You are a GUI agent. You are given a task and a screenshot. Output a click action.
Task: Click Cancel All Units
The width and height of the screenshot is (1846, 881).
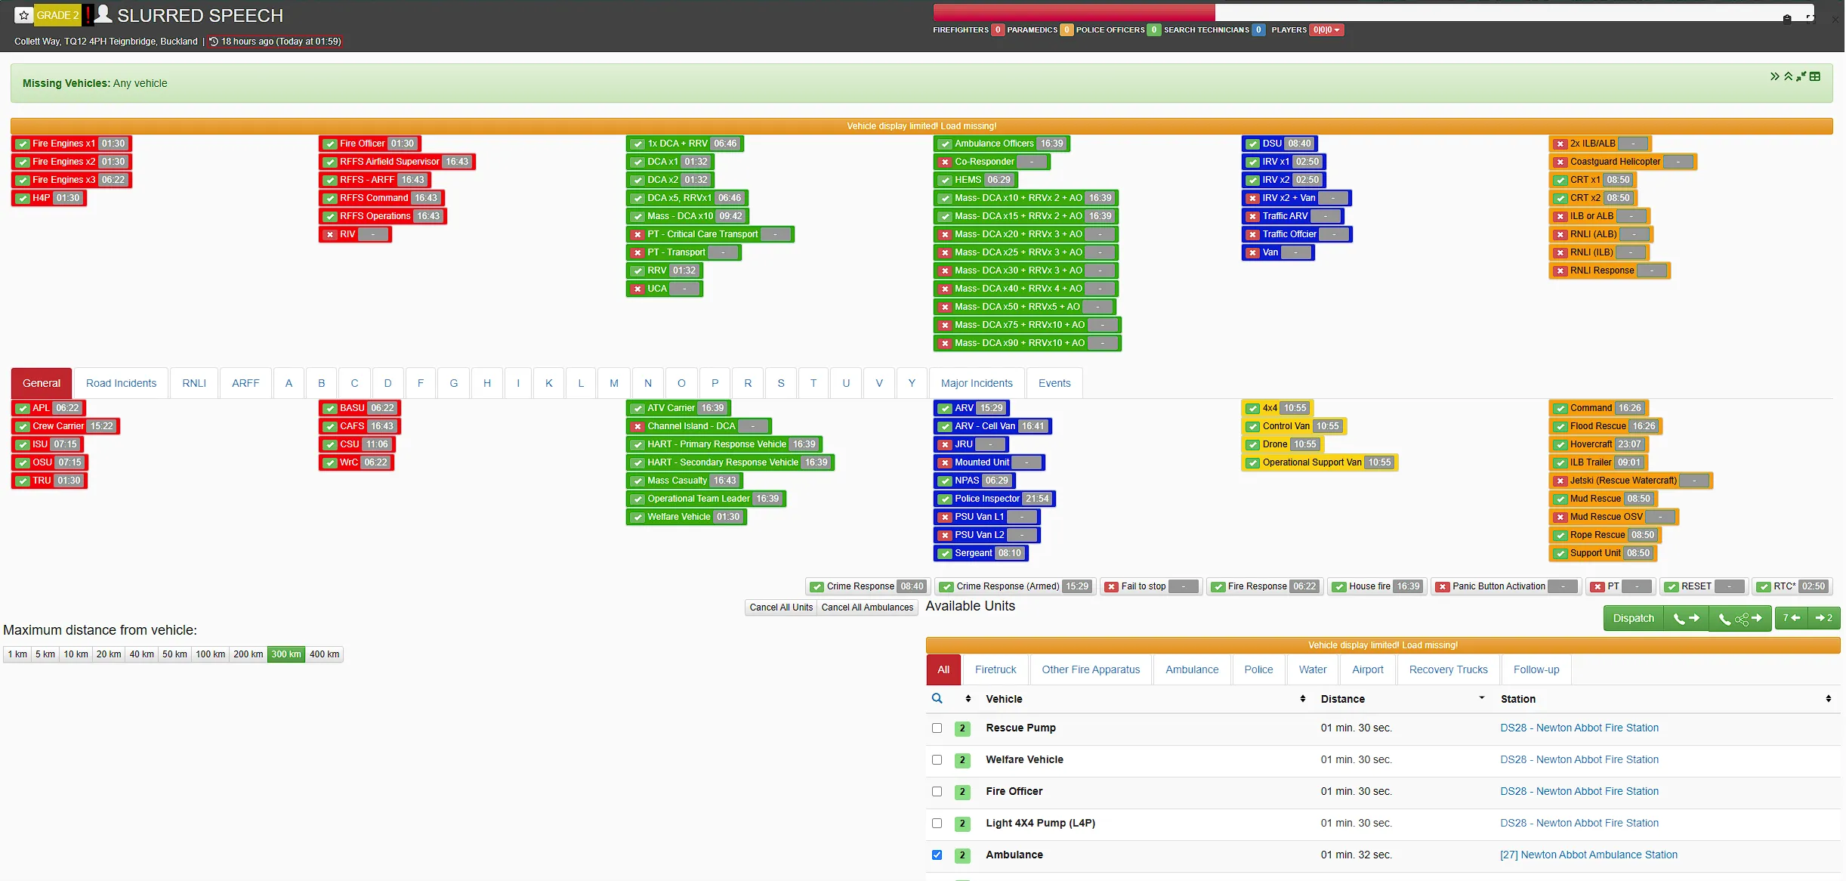pyautogui.click(x=781, y=607)
